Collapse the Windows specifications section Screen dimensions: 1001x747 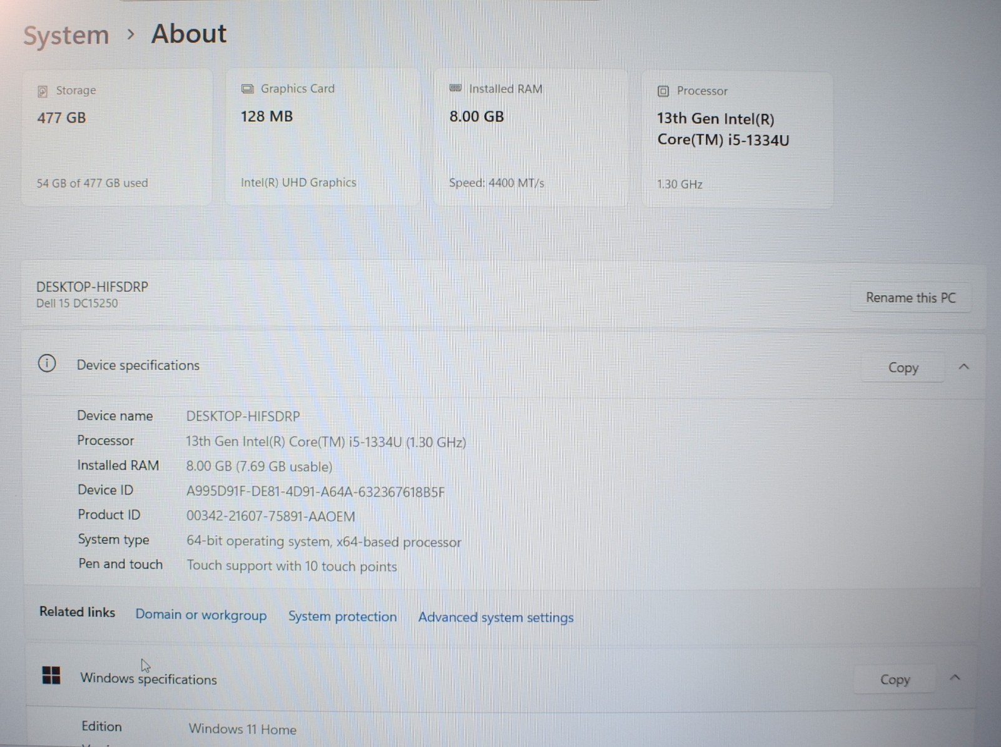(955, 678)
